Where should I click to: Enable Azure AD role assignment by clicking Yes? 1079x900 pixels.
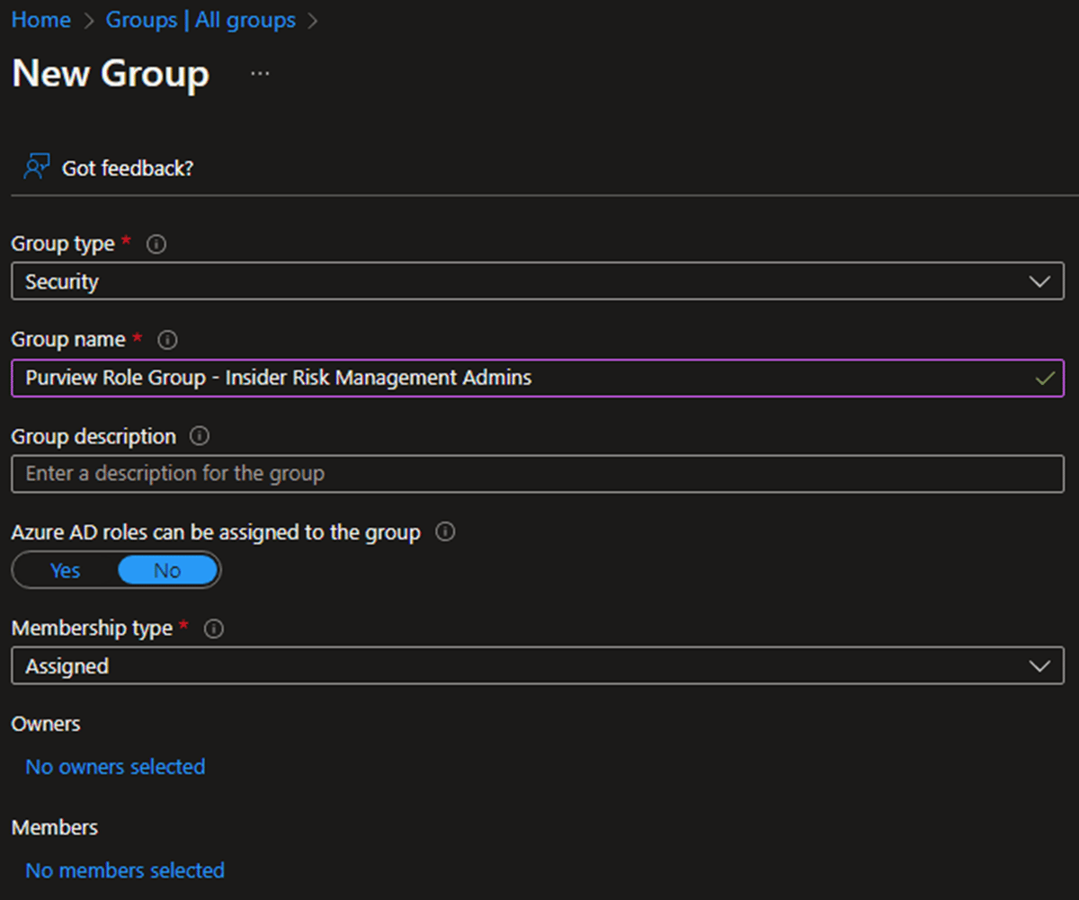tap(64, 570)
